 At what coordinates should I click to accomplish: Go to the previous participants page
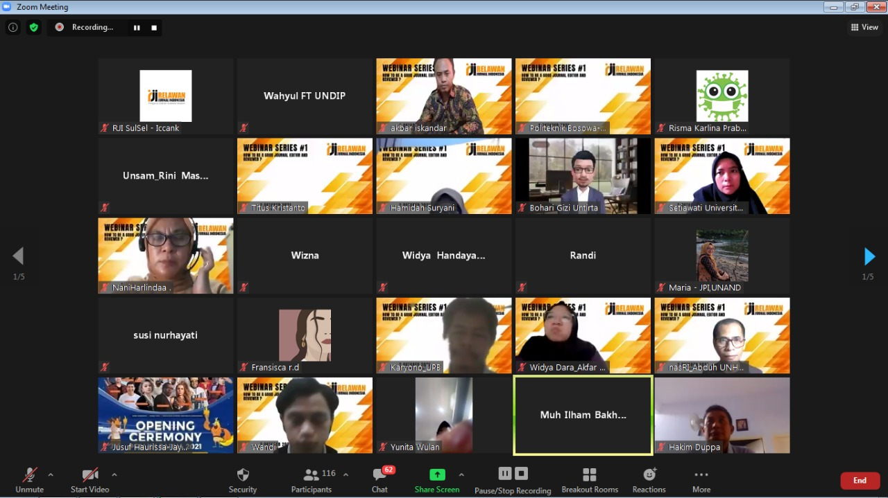pyautogui.click(x=18, y=256)
